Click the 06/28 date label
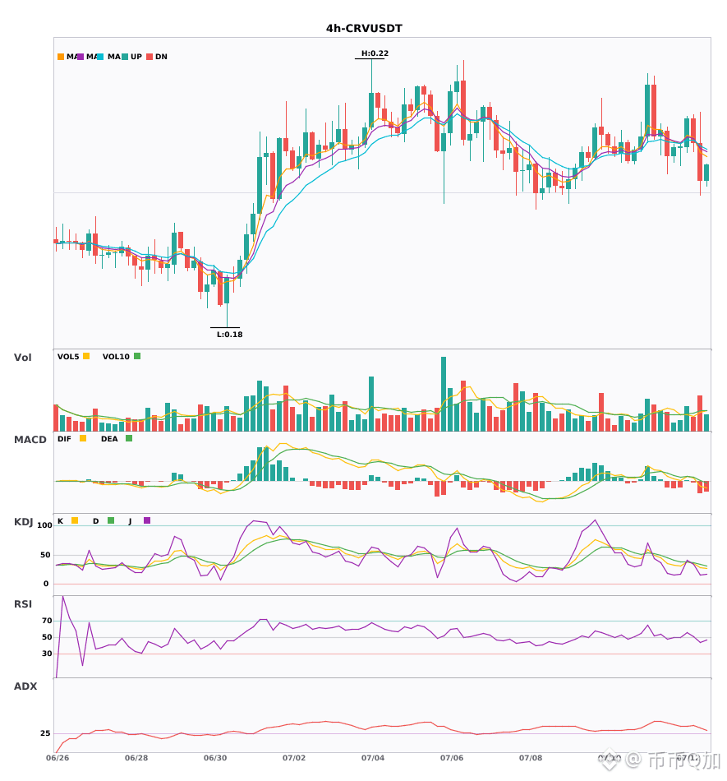This screenshot has width=727, height=781. click(x=136, y=758)
